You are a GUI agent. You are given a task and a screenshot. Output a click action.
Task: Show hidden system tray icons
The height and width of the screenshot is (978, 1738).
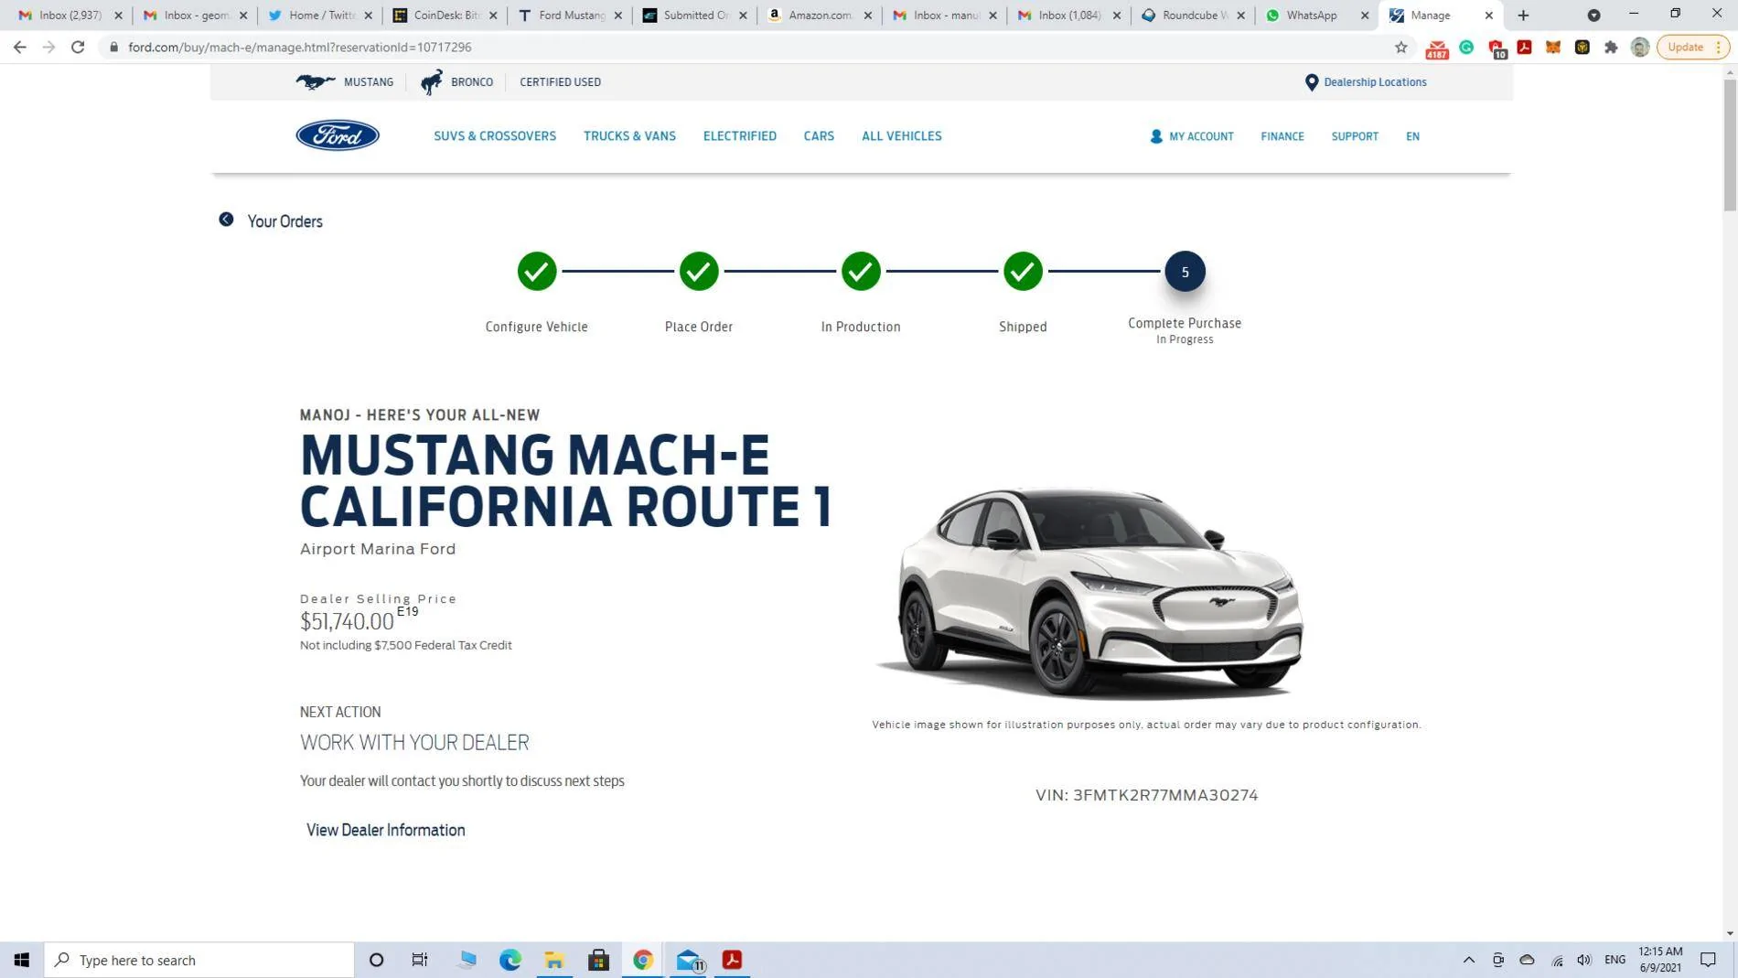point(1468,960)
